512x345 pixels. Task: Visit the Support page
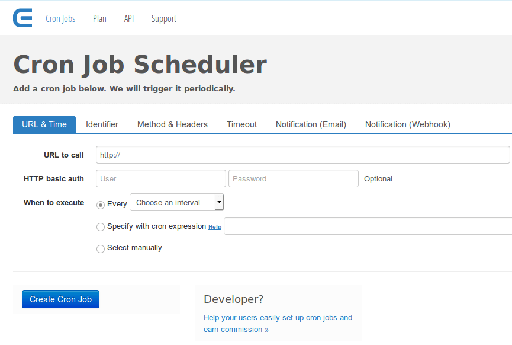tap(163, 18)
